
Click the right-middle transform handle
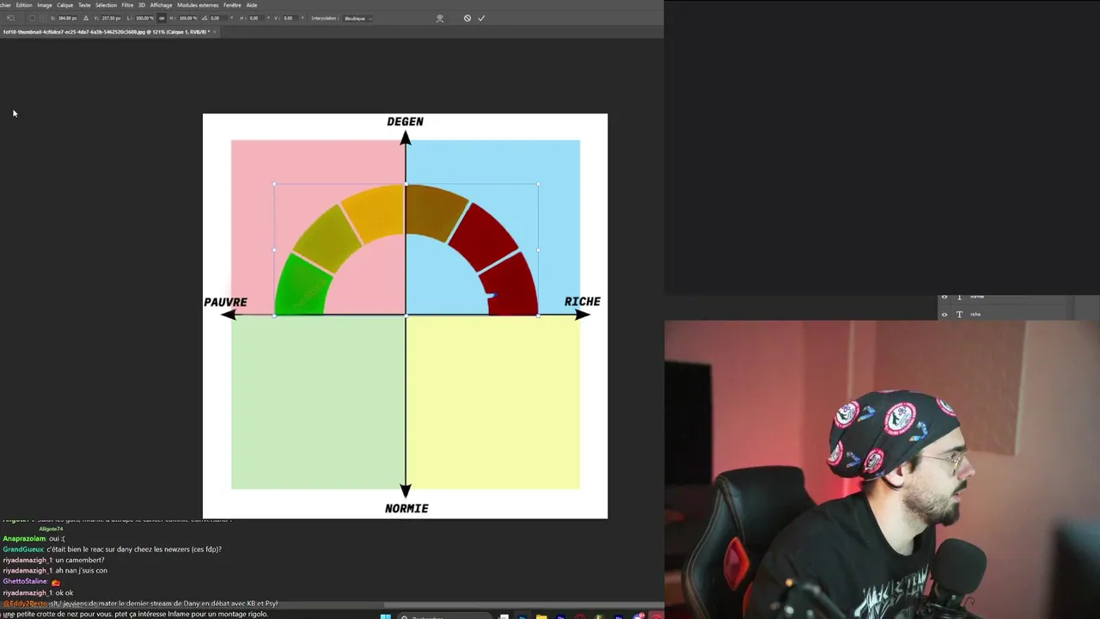click(x=538, y=249)
